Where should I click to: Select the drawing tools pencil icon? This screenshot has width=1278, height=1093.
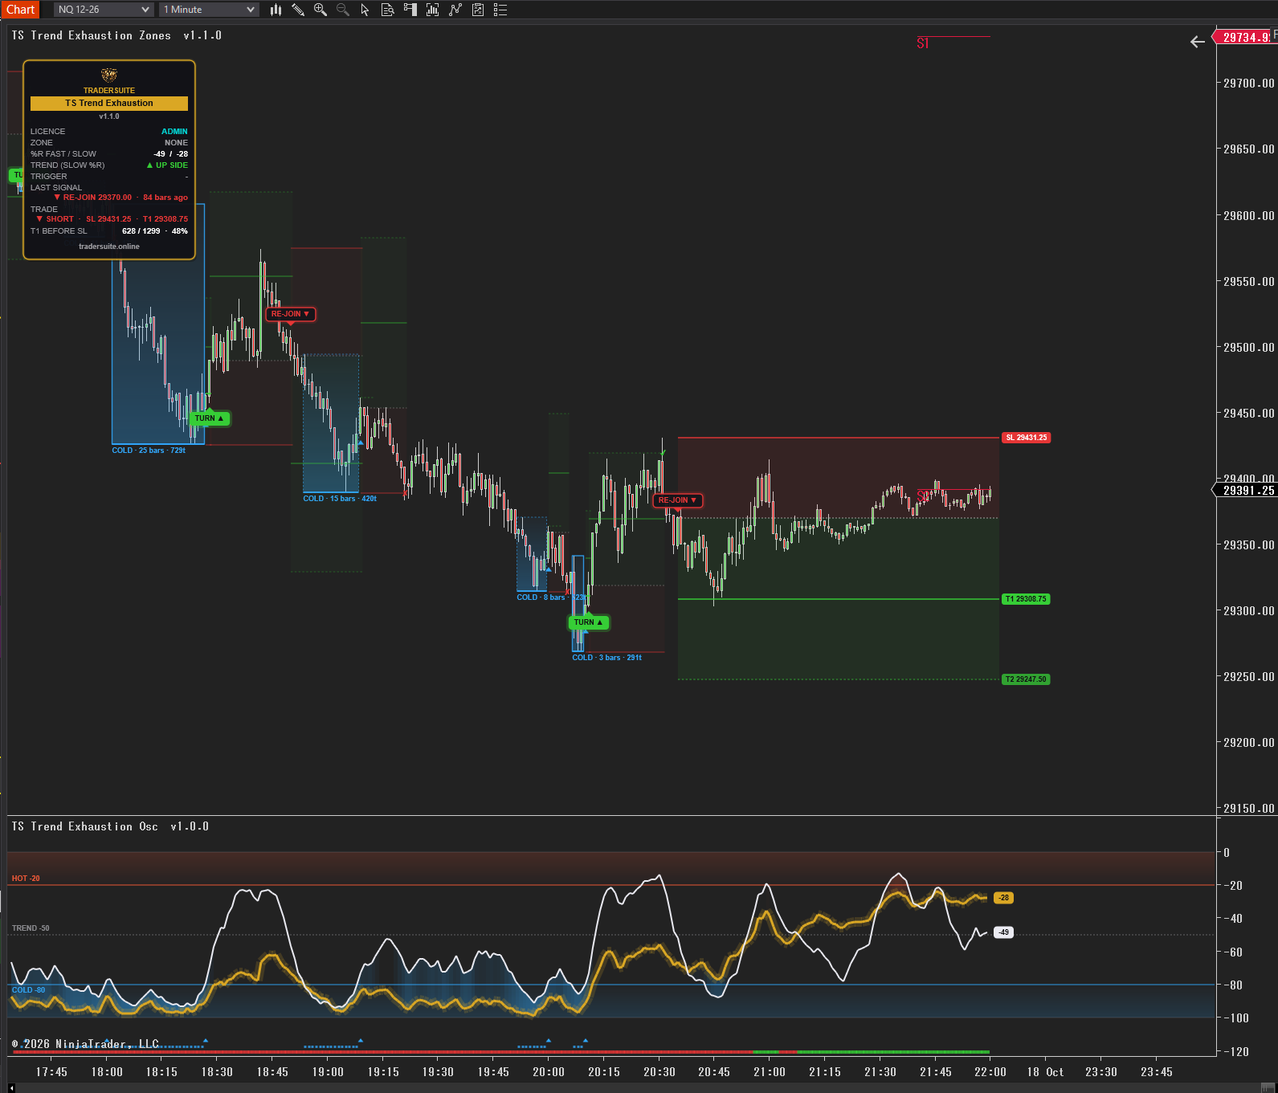point(298,10)
